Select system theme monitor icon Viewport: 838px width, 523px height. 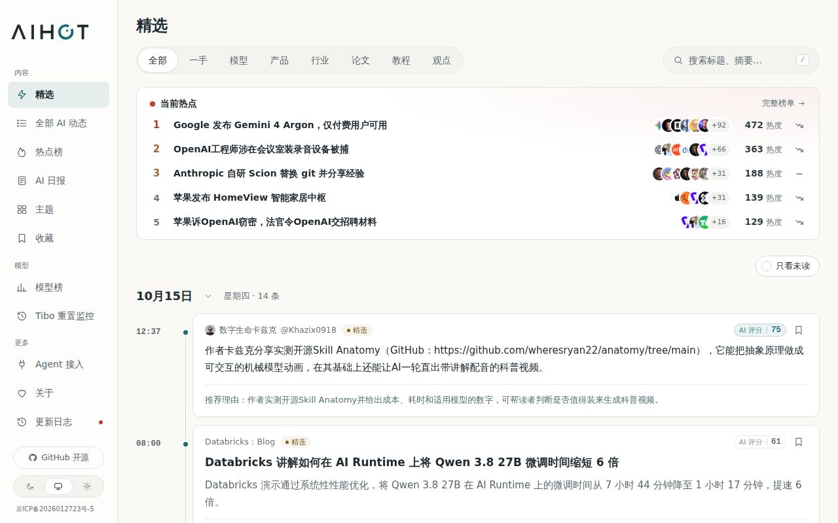coord(58,486)
